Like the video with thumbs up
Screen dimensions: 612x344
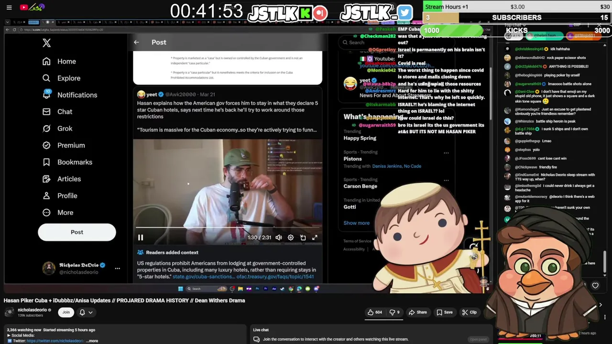pyautogui.click(x=374, y=312)
